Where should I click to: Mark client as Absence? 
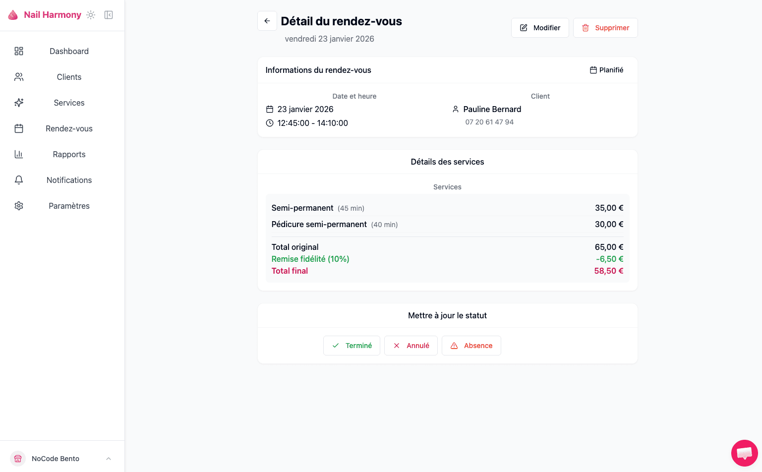(471, 346)
